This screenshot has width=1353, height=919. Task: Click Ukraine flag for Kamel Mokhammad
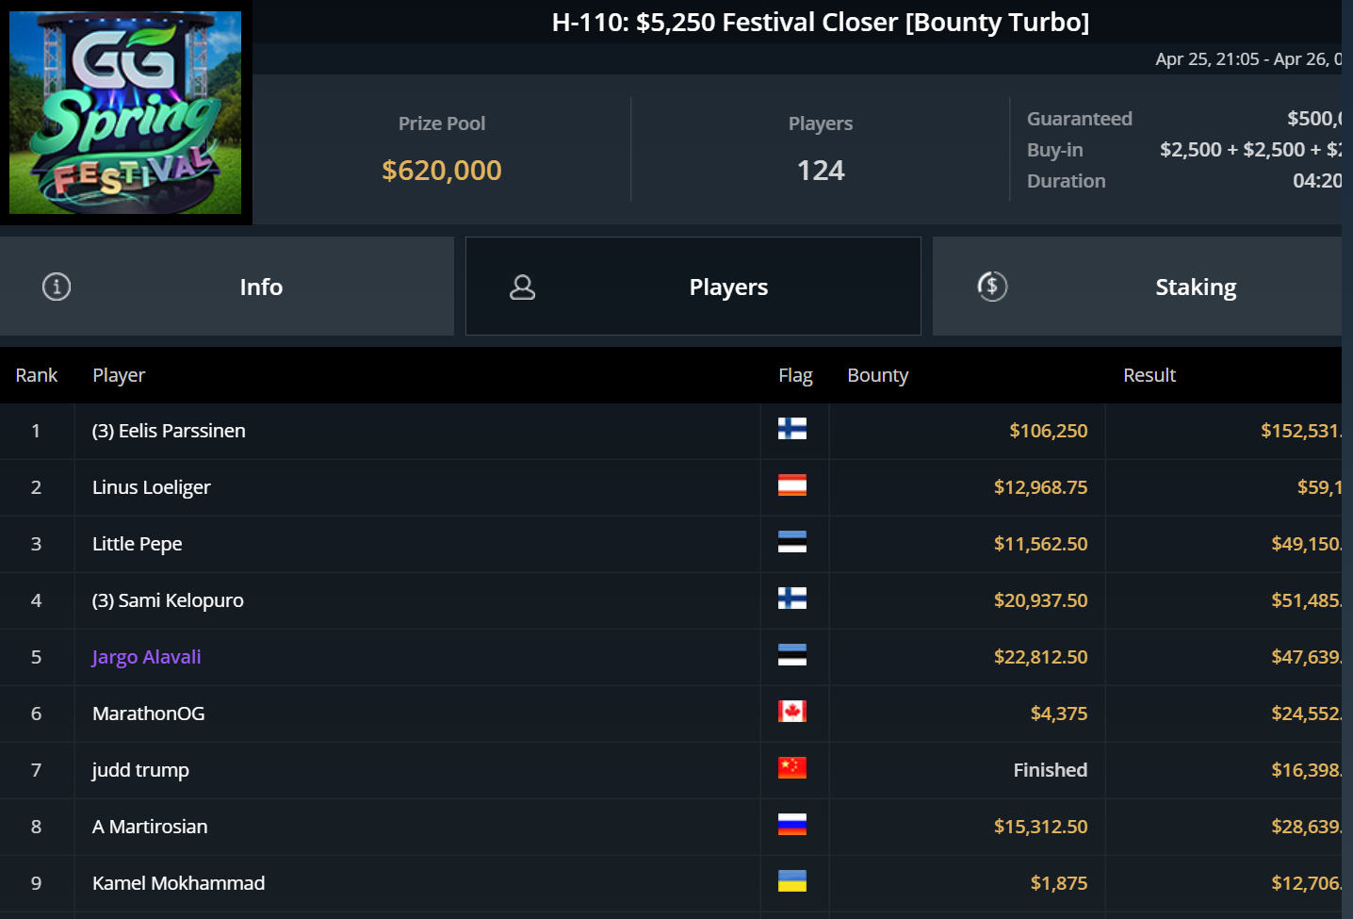coord(792,882)
